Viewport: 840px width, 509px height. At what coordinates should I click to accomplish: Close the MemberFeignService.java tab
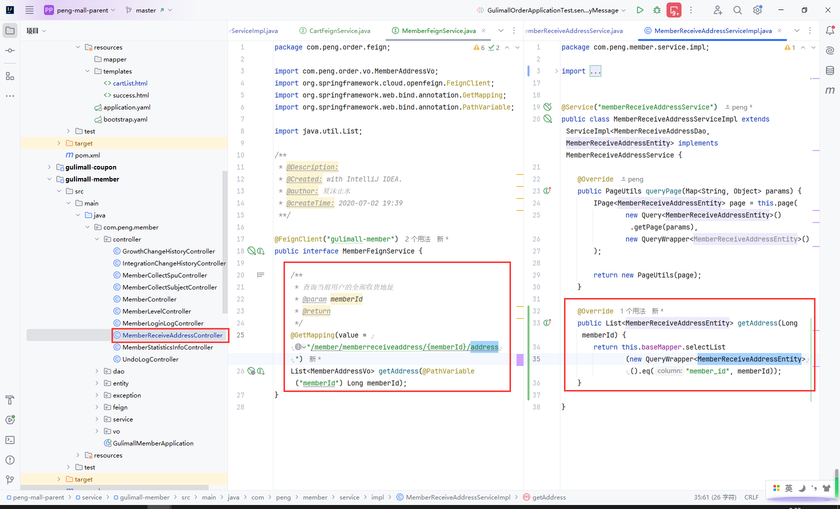[483, 30]
